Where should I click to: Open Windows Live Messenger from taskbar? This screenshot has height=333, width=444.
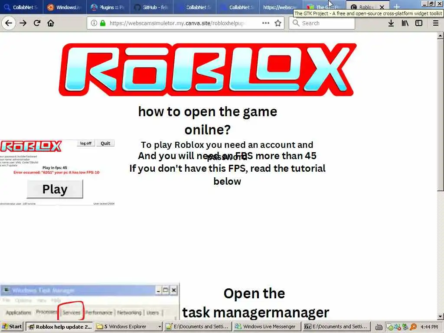pyautogui.click(x=267, y=326)
